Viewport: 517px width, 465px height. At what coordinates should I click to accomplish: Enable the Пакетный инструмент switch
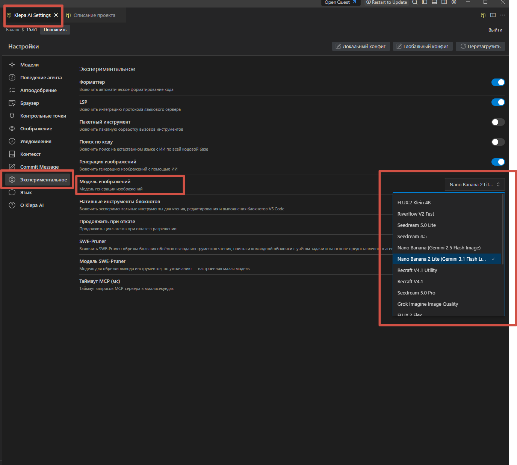(x=498, y=122)
